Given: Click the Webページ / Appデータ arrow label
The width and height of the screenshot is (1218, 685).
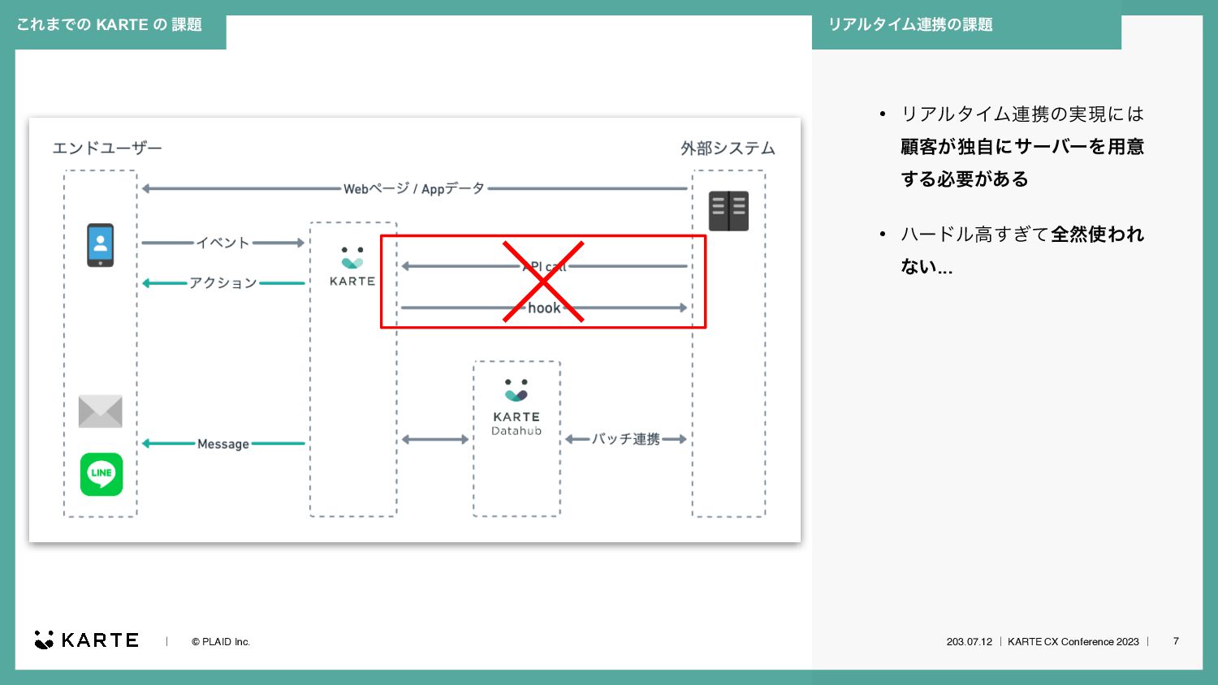Looking at the screenshot, I should [414, 188].
